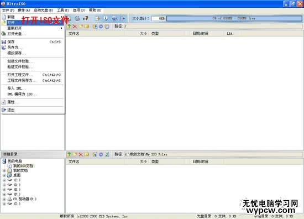The image size is (304, 219).
Task: Sort ISO pane by 文件名 column header
Action: point(96,34)
